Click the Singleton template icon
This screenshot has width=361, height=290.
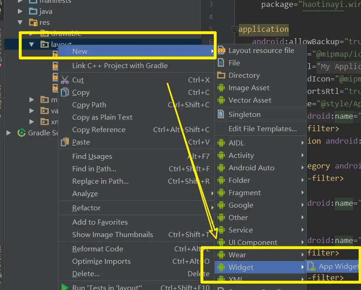click(221, 114)
